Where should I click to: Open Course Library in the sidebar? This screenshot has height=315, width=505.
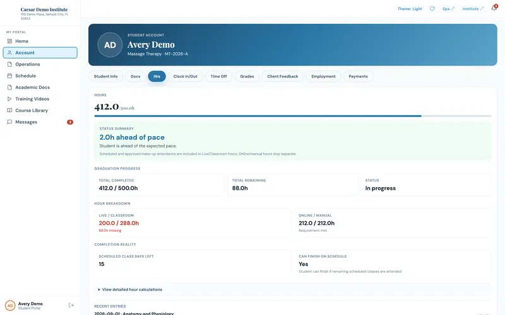coord(40,110)
